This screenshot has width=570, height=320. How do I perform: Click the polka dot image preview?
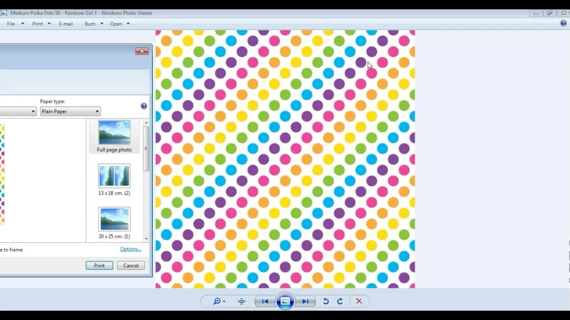pyautogui.click(x=285, y=159)
